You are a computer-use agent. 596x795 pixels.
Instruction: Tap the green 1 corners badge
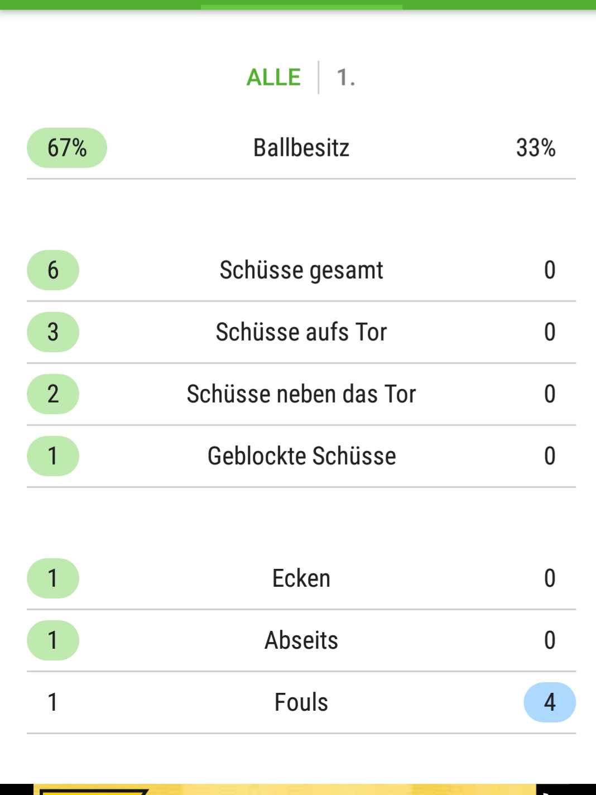[53, 578]
